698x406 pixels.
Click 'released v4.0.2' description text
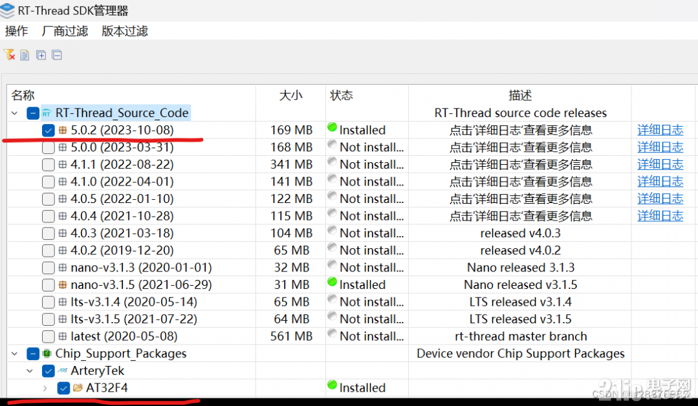520,250
